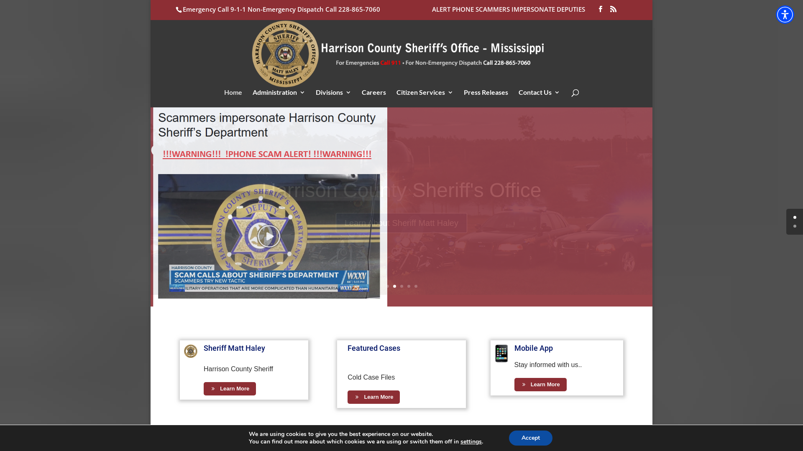Open the Accessibility menu button

tap(785, 15)
